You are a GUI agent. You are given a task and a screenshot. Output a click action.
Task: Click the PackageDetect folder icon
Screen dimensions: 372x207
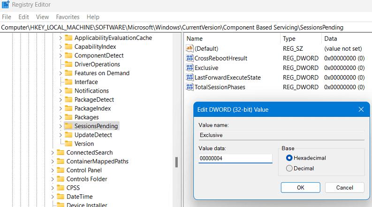[x=68, y=100]
